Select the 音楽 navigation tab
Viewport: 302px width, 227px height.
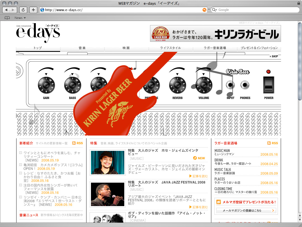[x=82, y=48]
